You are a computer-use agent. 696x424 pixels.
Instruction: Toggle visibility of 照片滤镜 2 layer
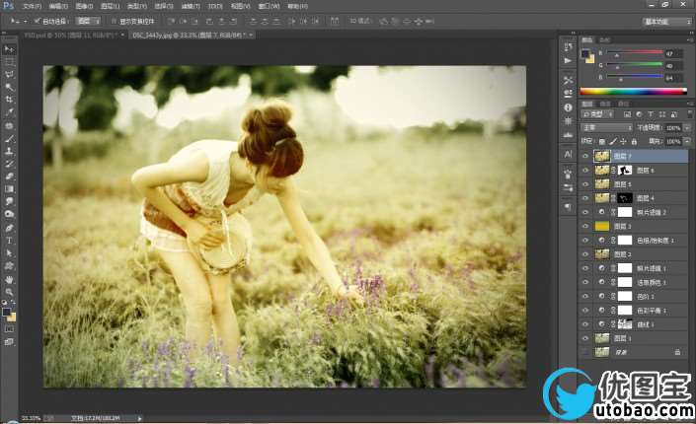[585, 212]
